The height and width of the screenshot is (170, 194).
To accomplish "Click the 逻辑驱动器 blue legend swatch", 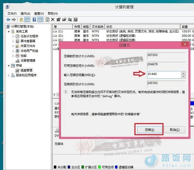I will click(116, 167).
